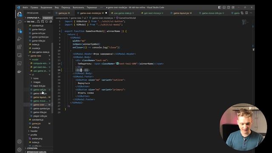
Task: Click the minimap code preview
Action: [245, 22]
